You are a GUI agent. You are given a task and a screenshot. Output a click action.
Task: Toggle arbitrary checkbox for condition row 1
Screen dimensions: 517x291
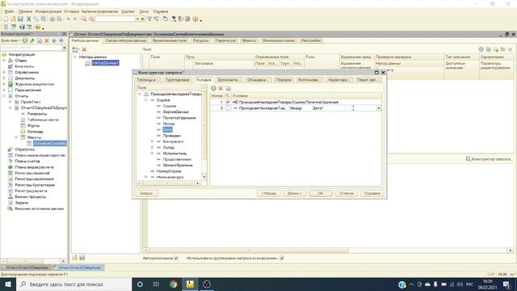coord(228,102)
